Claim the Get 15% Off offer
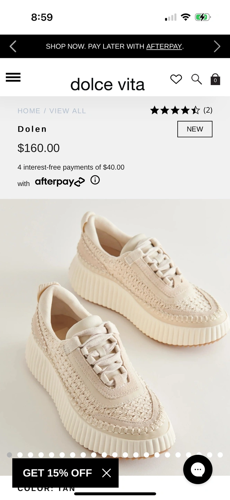230x500 pixels. [57, 473]
